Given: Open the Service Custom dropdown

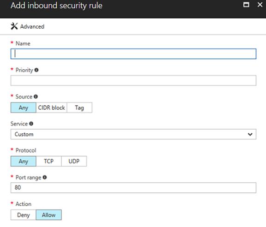Looking at the screenshot, I should click(x=133, y=134).
